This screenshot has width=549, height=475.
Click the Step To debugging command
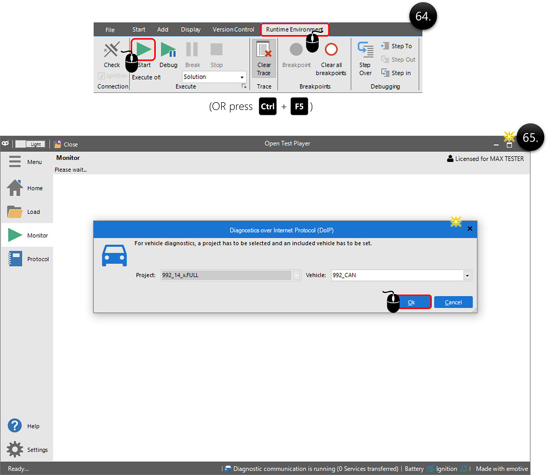[x=396, y=46]
